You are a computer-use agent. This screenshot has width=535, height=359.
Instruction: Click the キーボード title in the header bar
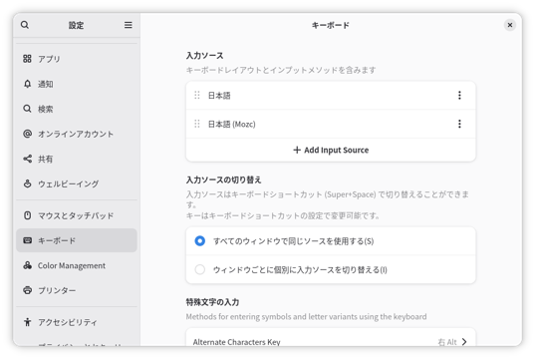(x=331, y=25)
